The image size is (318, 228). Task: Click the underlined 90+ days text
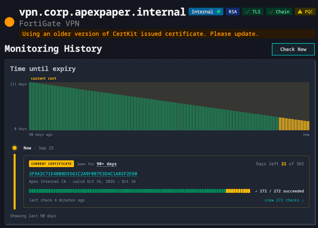coord(107,164)
